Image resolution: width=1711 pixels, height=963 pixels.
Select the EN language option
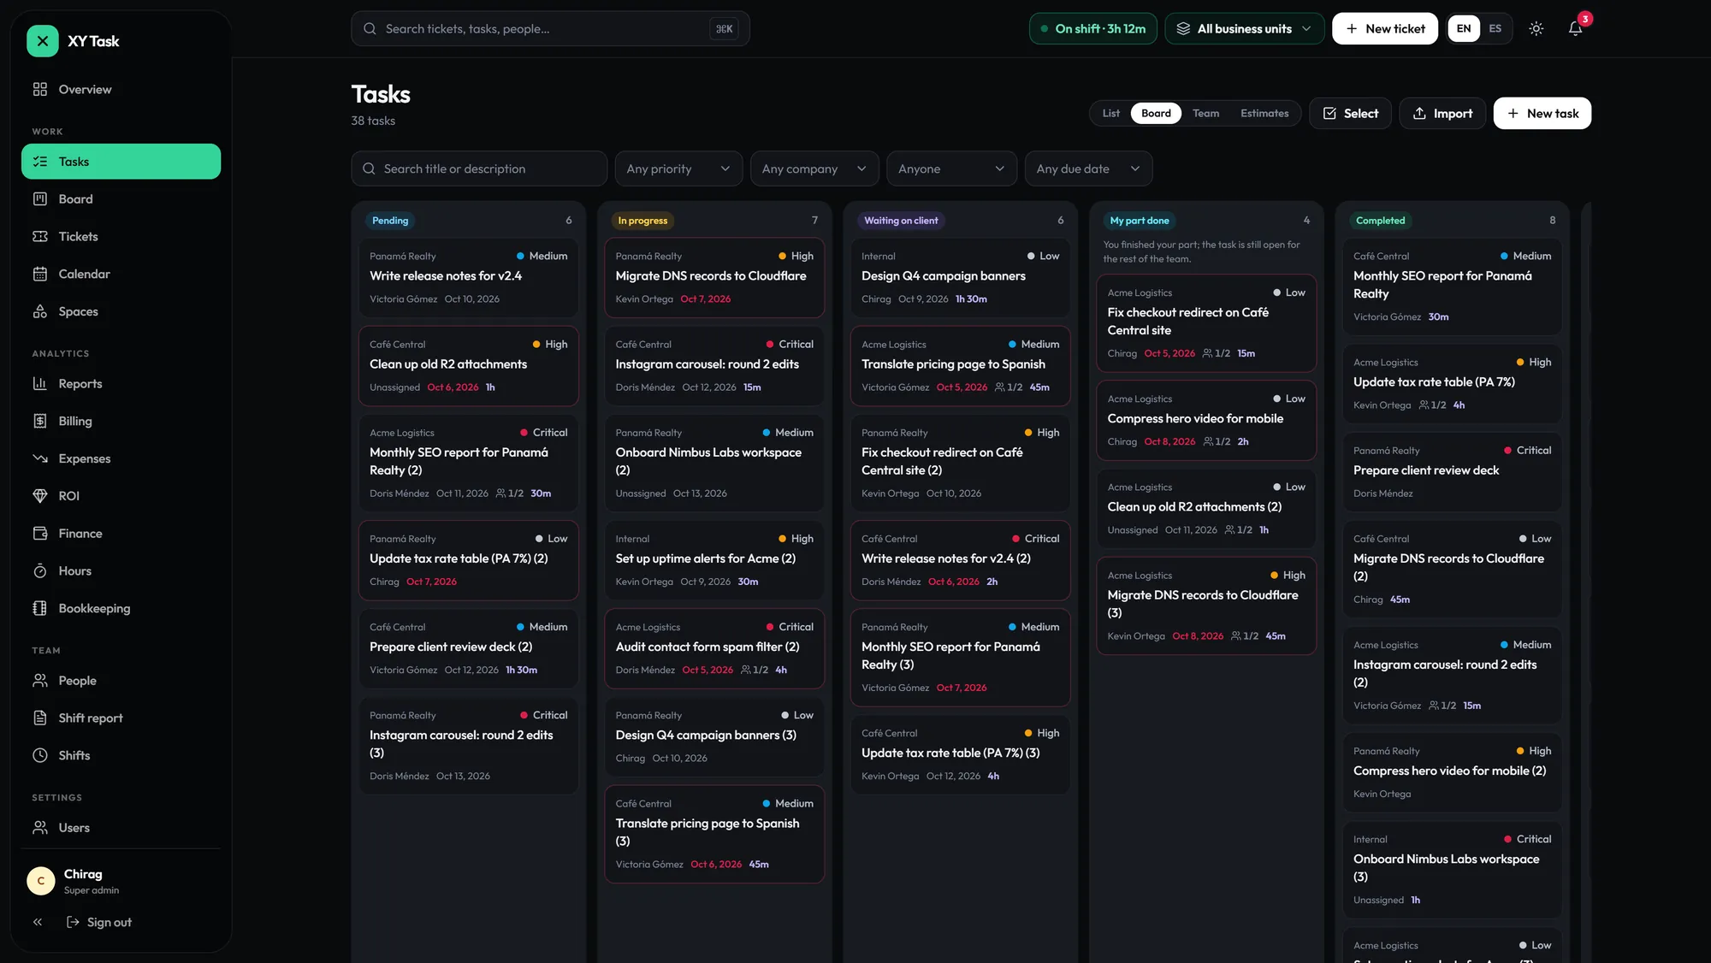[x=1464, y=28]
